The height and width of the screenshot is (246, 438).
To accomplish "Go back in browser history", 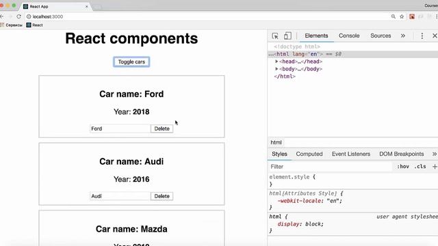I will point(2,16).
